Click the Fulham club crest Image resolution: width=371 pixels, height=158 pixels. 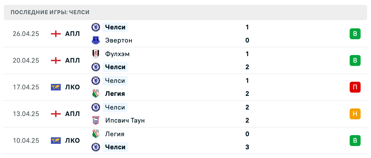(x=96, y=54)
